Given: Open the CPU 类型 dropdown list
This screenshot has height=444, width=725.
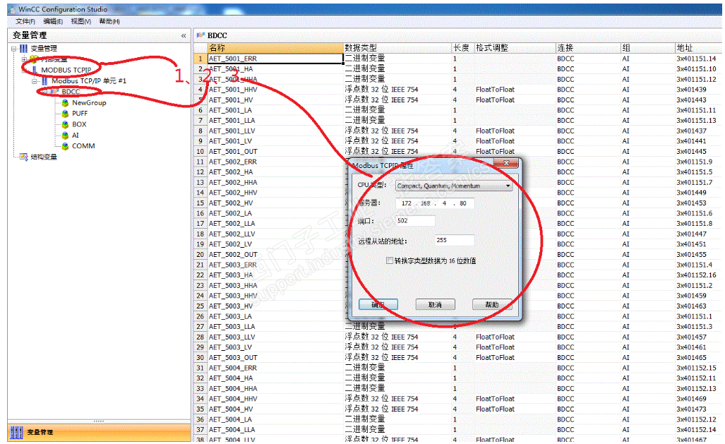Looking at the screenshot, I should click(508, 186).
